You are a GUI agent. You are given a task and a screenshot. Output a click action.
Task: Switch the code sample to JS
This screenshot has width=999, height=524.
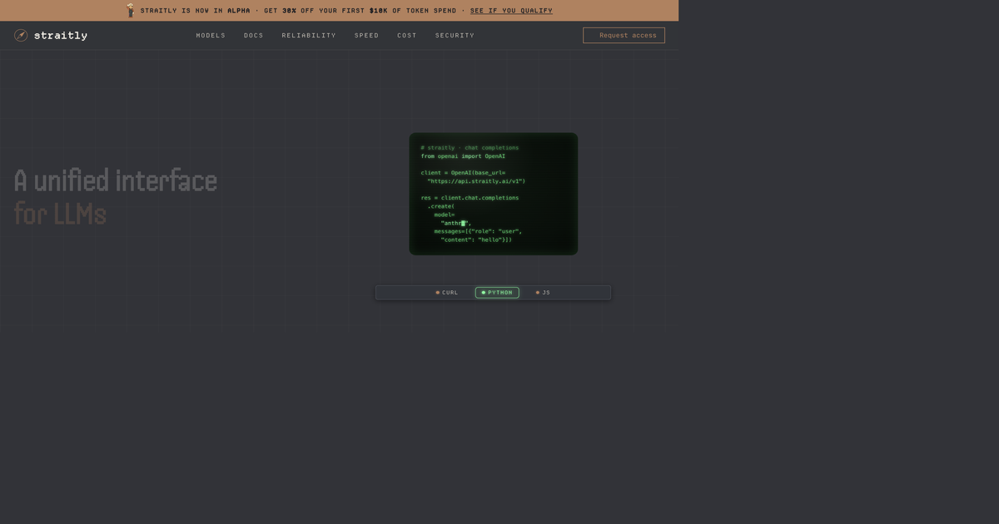[543, 293]
